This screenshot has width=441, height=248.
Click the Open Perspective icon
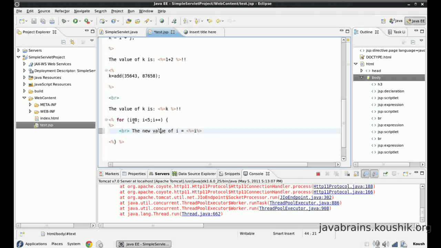pos(383,21)
